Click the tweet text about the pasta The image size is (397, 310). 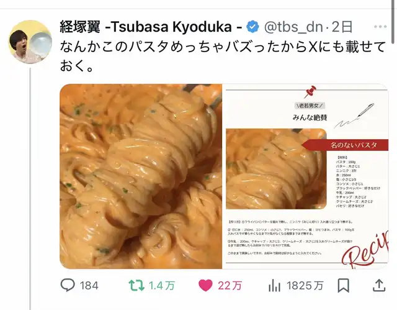point(223,57)
